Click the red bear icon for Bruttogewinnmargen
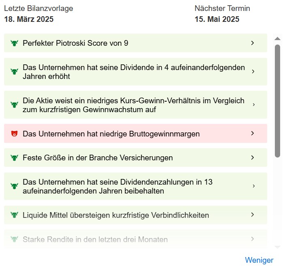The image size is (285, 266). 15,134
